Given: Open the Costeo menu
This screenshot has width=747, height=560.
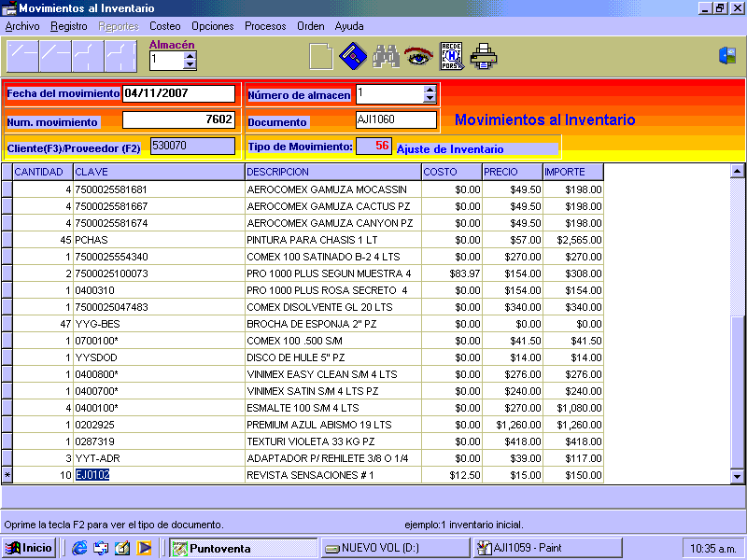Looking at the screenshot, I should (165, 26).
